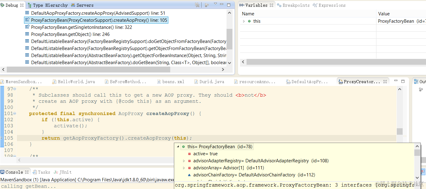Viewport: 426px width, 189px height.
Task: Switch to the Type Hierarchy tab
Action: [x=47, y=5]
